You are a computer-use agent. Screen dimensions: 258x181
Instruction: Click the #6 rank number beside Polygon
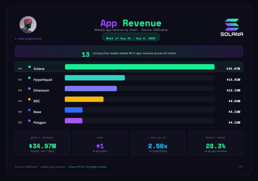pyautogui.click(x=20, y=123)
